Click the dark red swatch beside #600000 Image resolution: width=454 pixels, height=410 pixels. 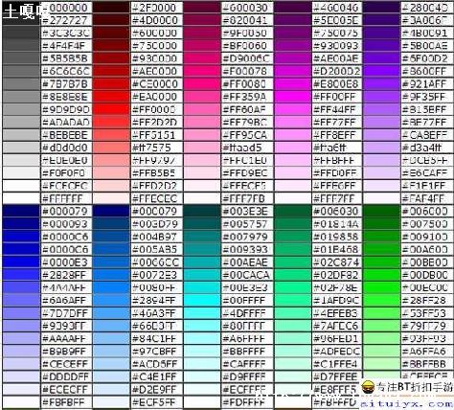click(x=111, y=33)
